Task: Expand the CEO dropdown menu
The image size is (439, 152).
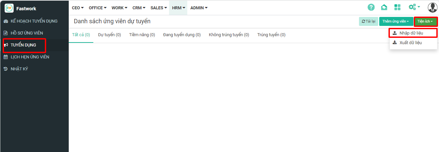Action: pyautogui.click(x=78, y=8)
